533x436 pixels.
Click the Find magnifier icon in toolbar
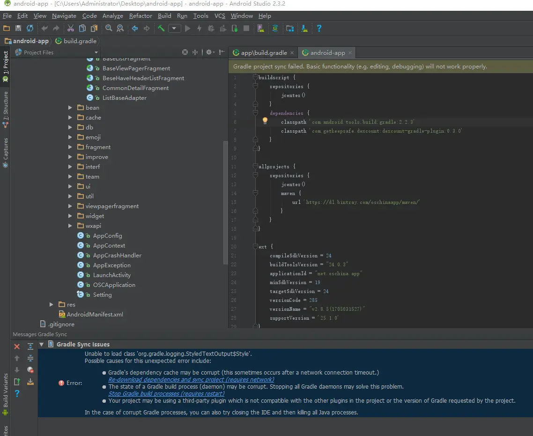(109, 29)
